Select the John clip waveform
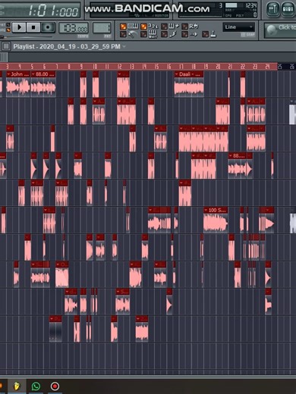The width and height of the screenshot is (296, 394). (18, 87)
